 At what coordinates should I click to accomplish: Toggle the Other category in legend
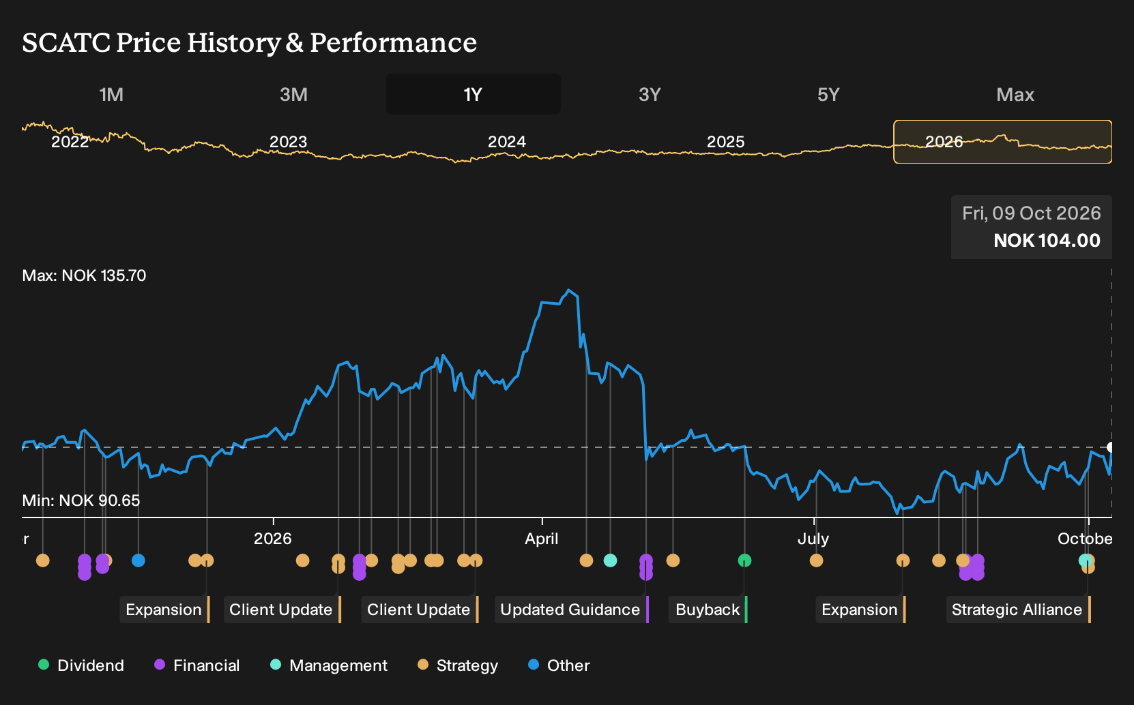(x=559, y=665)
